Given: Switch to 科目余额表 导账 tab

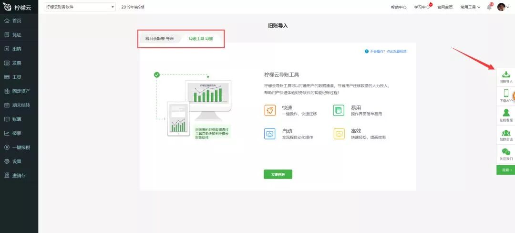Looking at the screenshot, I should [160, 39].
